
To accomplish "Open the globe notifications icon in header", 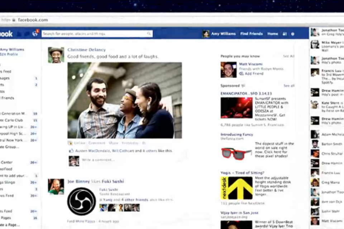I will tap(35, 34).
